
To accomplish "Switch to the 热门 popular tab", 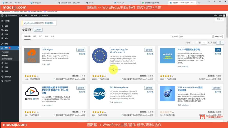I will point(41,36).
